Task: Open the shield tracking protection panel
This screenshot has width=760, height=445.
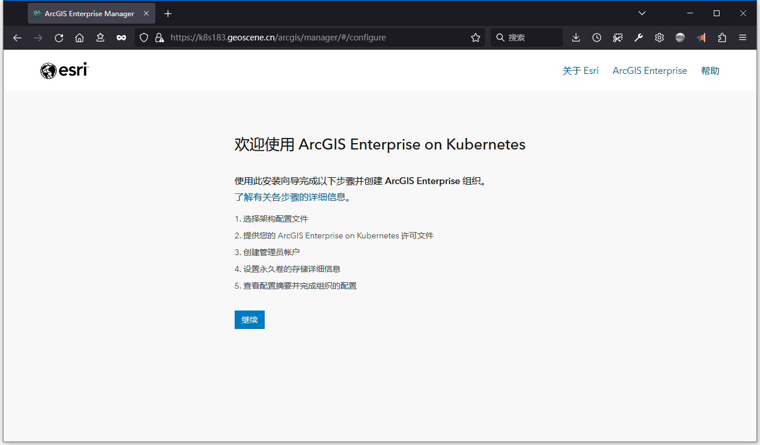Action: [144, 38]
